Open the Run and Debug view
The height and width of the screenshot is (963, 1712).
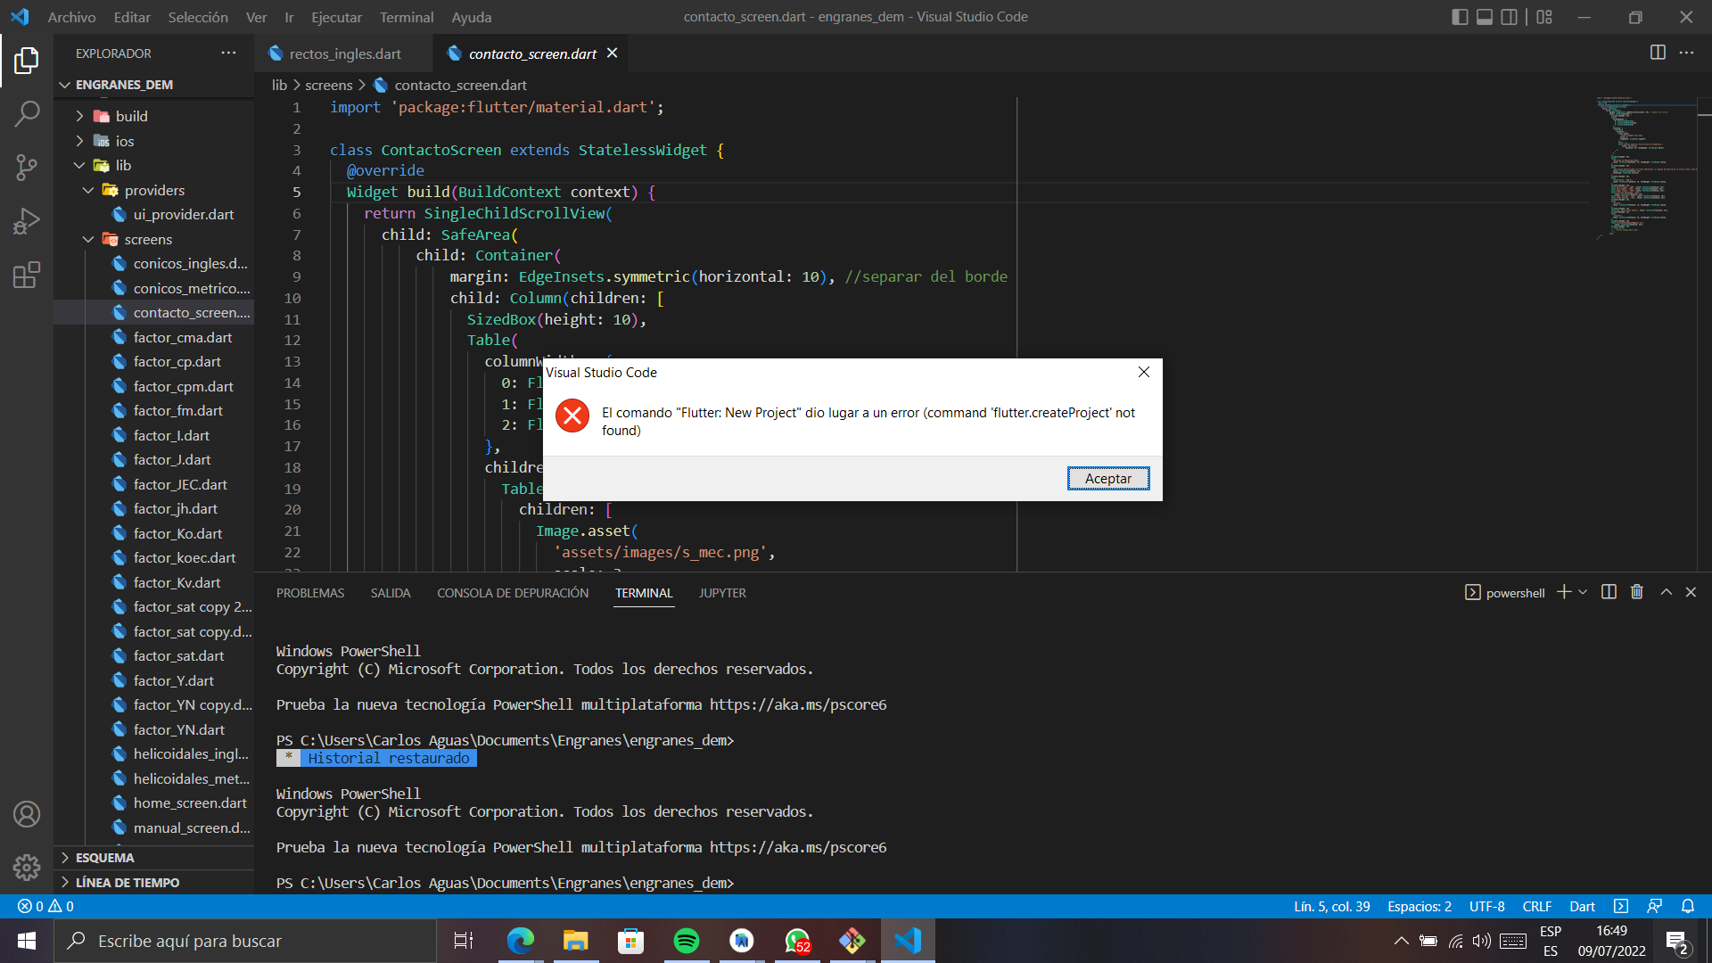[x=27, y=221]
